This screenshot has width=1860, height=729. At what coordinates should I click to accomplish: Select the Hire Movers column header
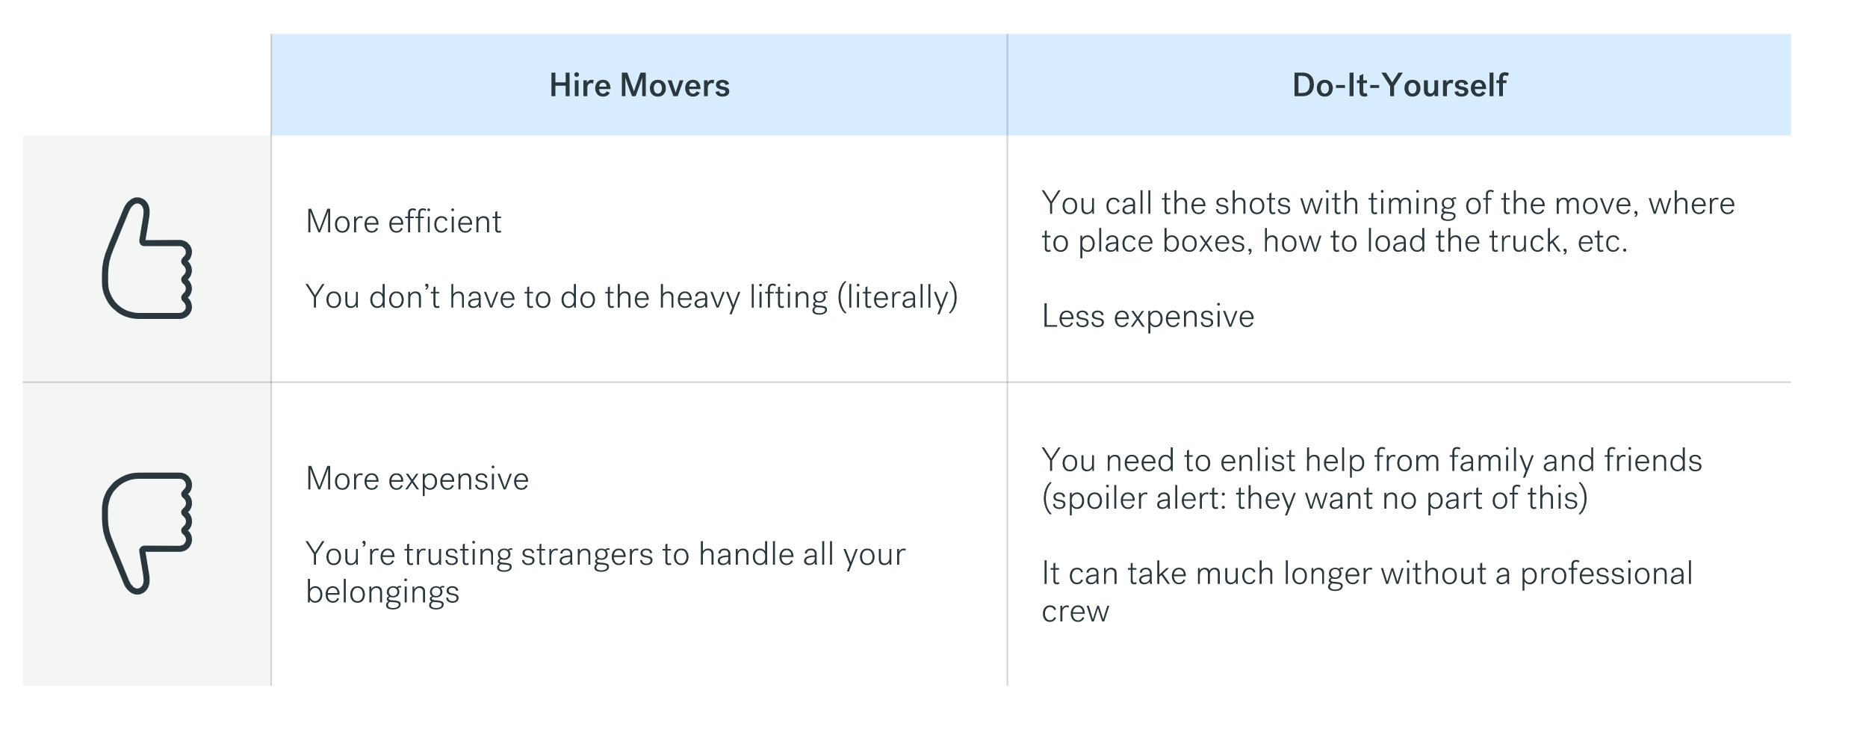click(639, 85)
